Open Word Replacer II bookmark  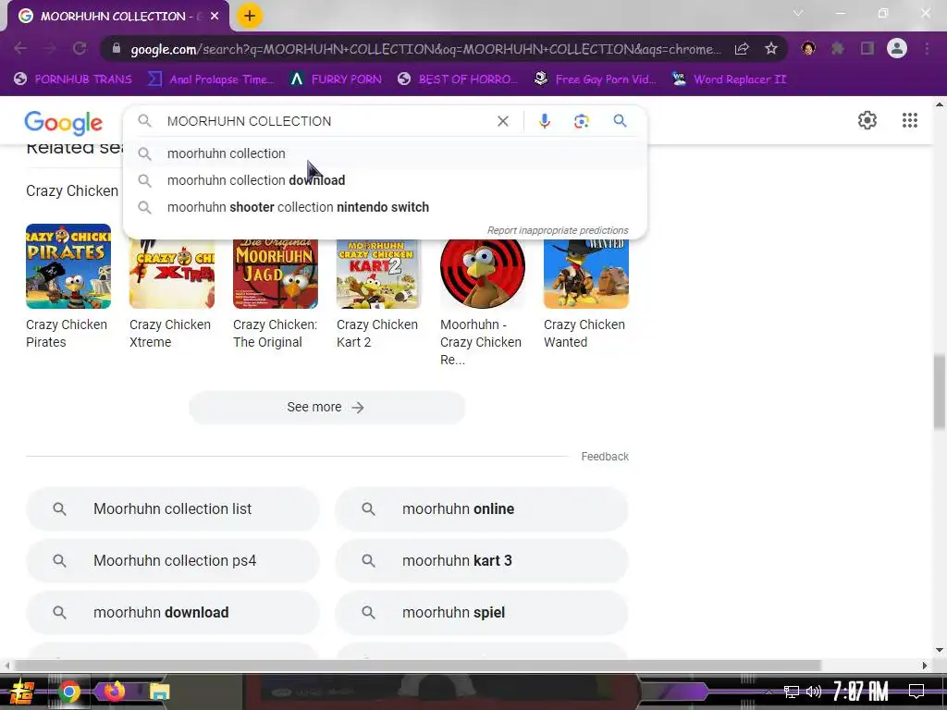730,80
